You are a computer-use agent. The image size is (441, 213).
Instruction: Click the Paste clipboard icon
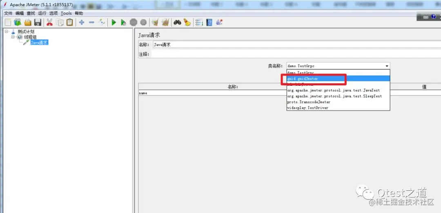click(69, 22)
